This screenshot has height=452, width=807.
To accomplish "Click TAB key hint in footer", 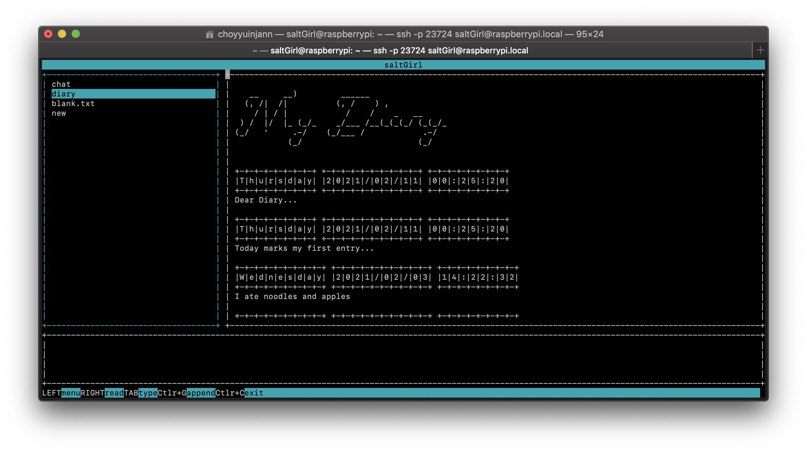I will click(x=131, y=393).
